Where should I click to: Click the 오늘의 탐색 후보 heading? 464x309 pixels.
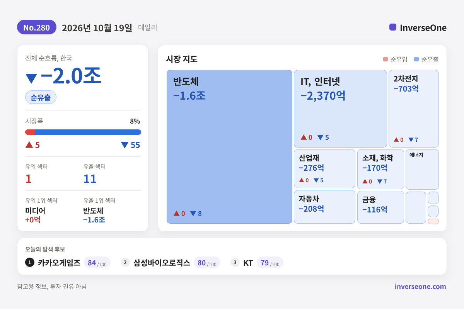(x=45, y=249)
